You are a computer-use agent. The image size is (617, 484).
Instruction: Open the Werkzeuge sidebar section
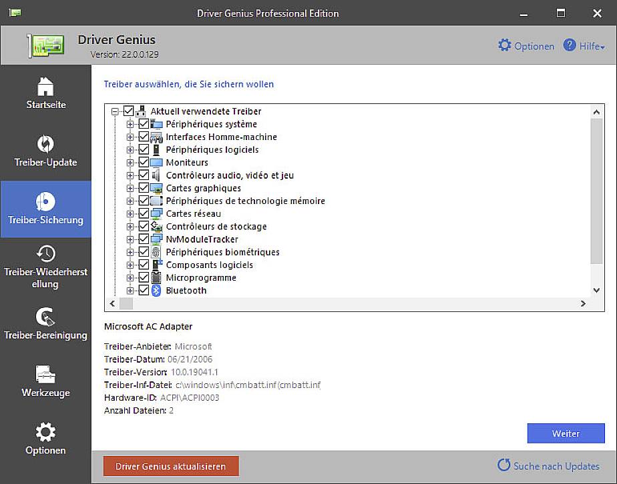click(x=45, y=383)
